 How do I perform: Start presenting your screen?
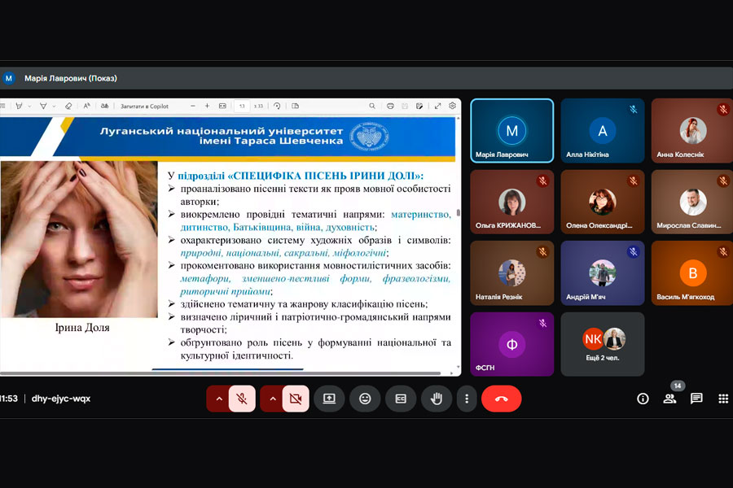coord(329,399)
